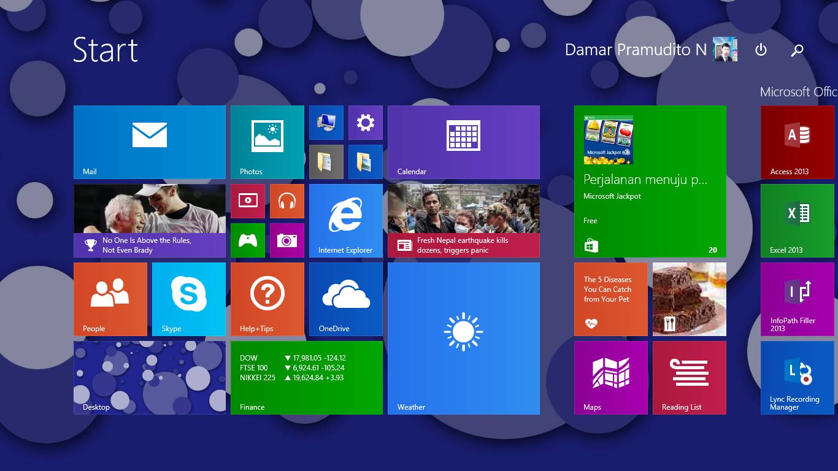Click the user profile picture
Screen dimensions: 838x471
(x=725, y=50)
